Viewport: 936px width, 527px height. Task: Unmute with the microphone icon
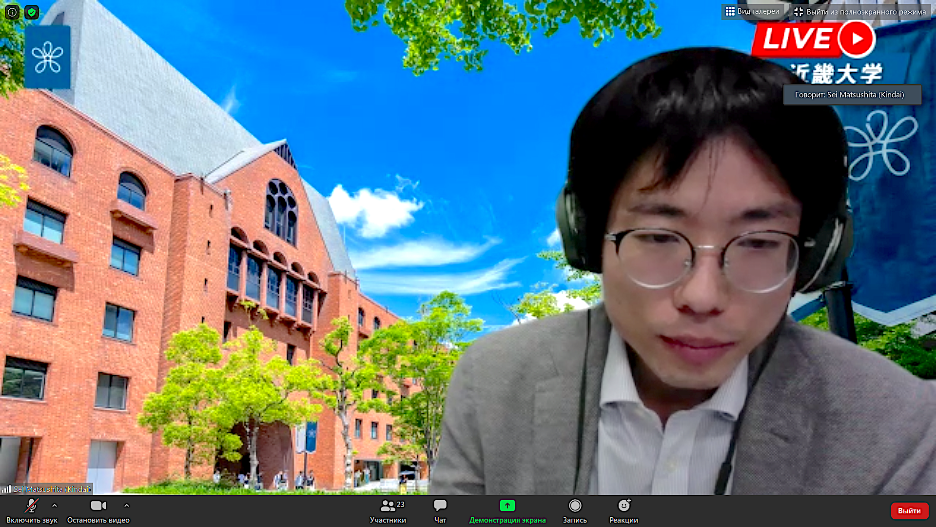coord(32,506)
